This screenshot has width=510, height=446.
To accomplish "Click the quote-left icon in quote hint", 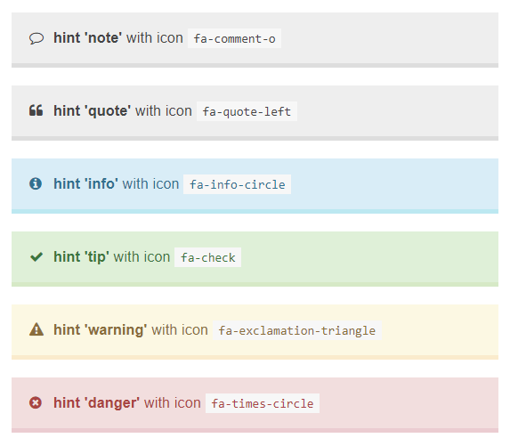I will (36, 110).
